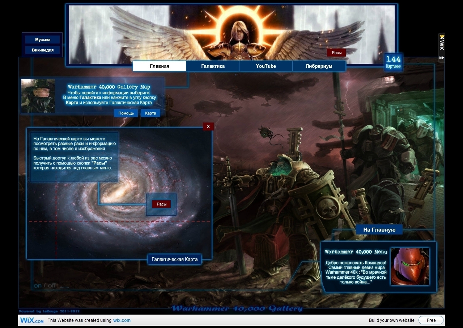Open the 144 Картинки gallery counter
The height and width of the screenshot is (328, 463).
[x=394, y=62]
